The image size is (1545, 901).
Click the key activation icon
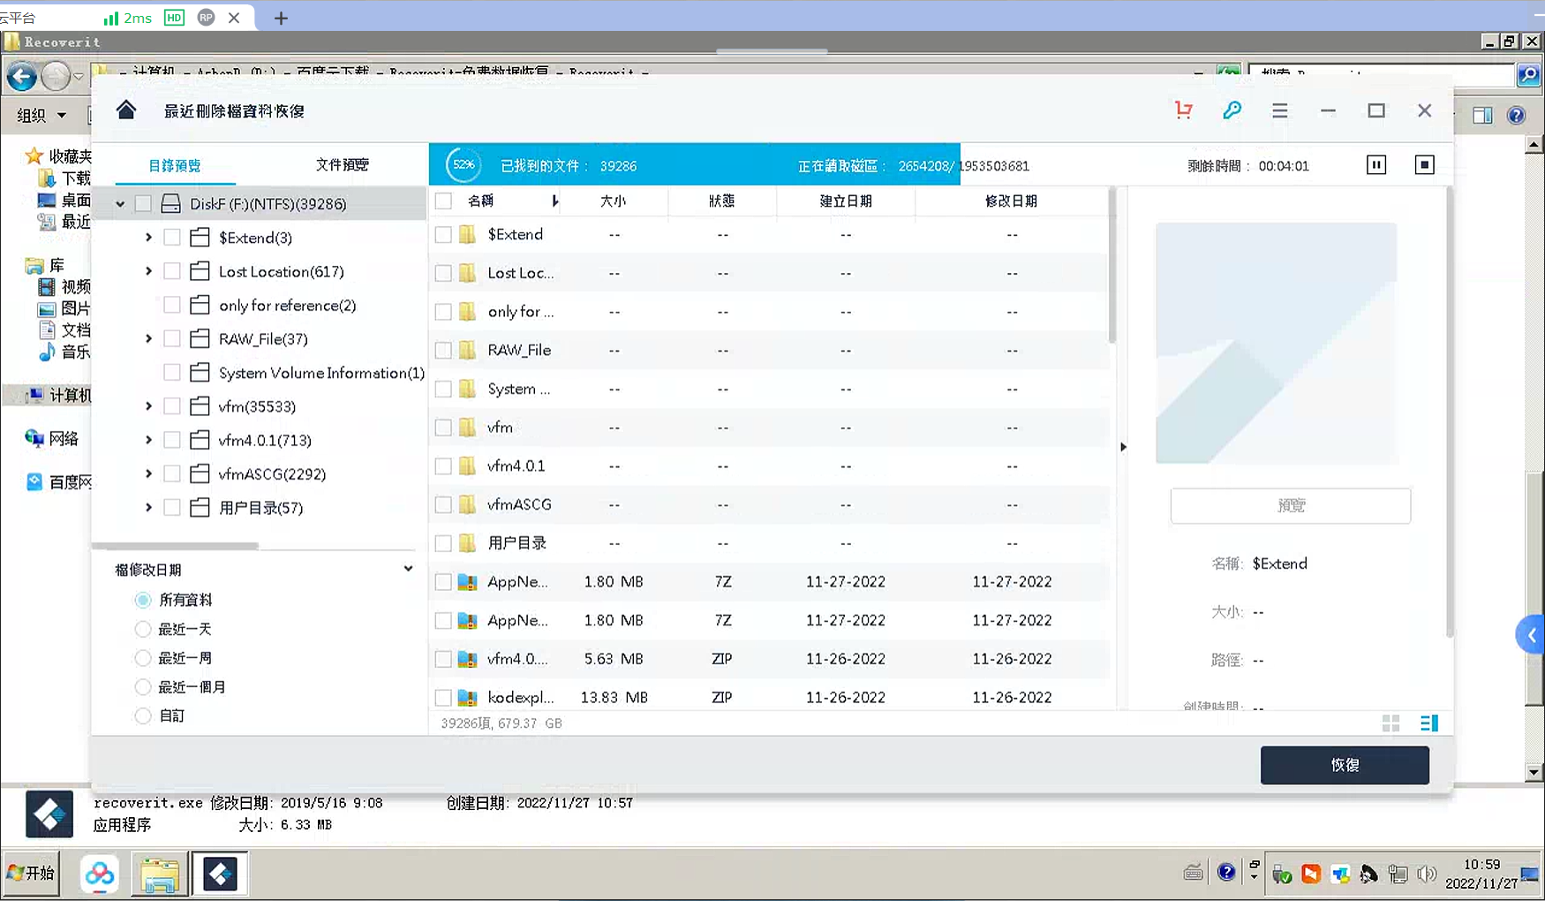pyautogui.click(x=1232, y=110)
